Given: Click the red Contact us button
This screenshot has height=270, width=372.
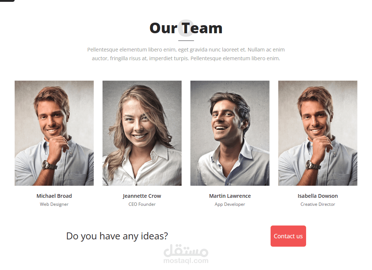Looking at the screenshot, I should point(288,236).
